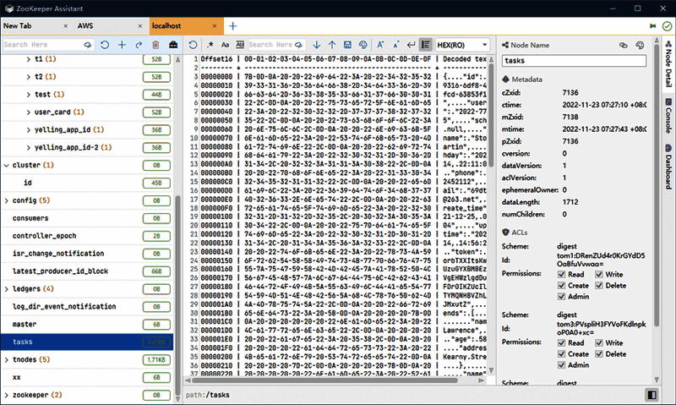Uncheck Create permission for tom3 ACL
The image size is (676, 405).
click(561, 354)
